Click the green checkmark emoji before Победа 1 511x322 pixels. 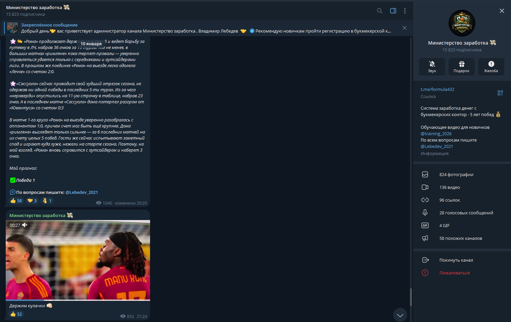pos(12,180)
